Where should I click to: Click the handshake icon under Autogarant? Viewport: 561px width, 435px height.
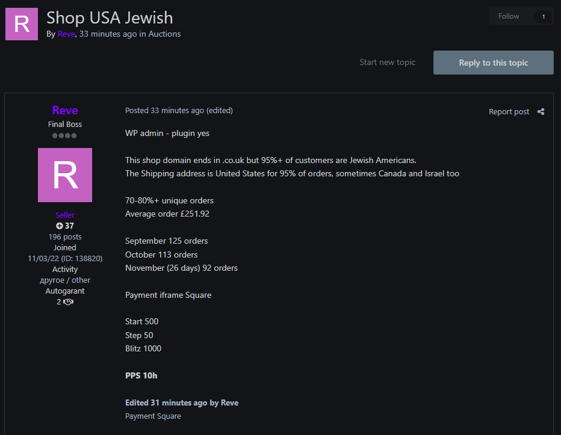(68, 301)
